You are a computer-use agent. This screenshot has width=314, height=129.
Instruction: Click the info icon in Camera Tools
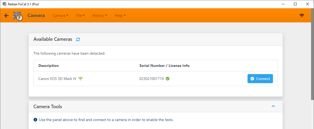click(35, 120)
